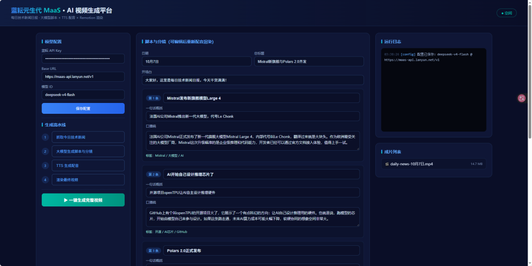The image size is (532, 266).
Task: Click the step 4 number circle
Action: [45, 180]
